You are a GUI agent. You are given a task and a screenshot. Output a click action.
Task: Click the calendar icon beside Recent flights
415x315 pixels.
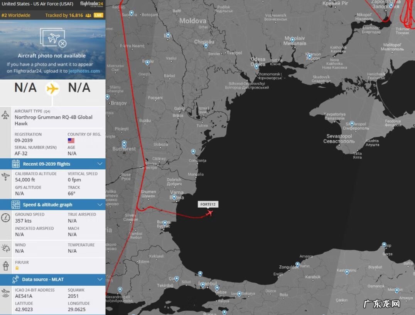point(16,164)
